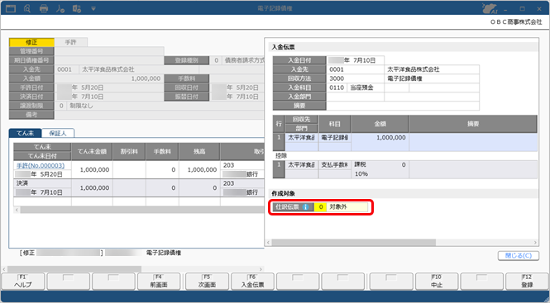Open the print preview magnifier icon

tap(27, 8)
